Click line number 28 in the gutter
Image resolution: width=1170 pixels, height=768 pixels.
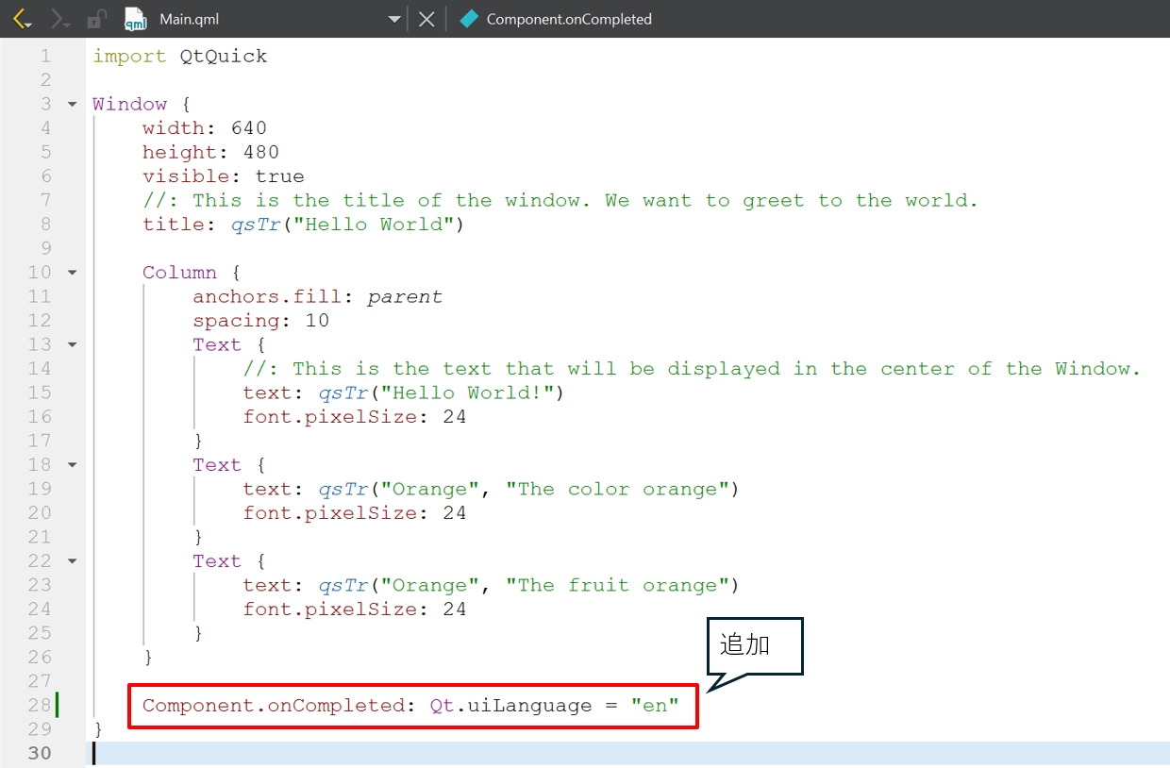coord(40,706)
